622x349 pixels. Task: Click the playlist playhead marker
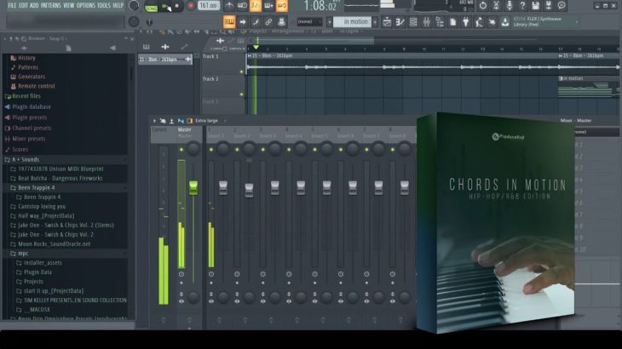(x=256, y=48)
